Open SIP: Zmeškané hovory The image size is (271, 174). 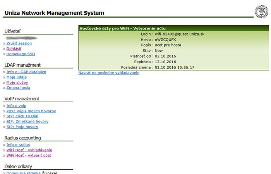tap(27, 121)
